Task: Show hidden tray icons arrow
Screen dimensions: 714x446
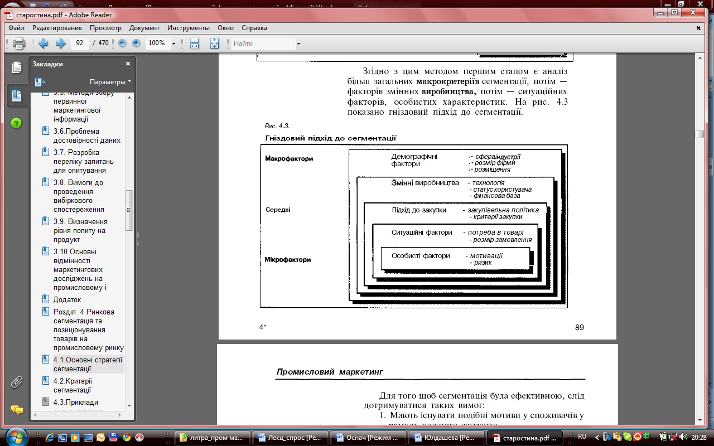Action: [597, 437]
